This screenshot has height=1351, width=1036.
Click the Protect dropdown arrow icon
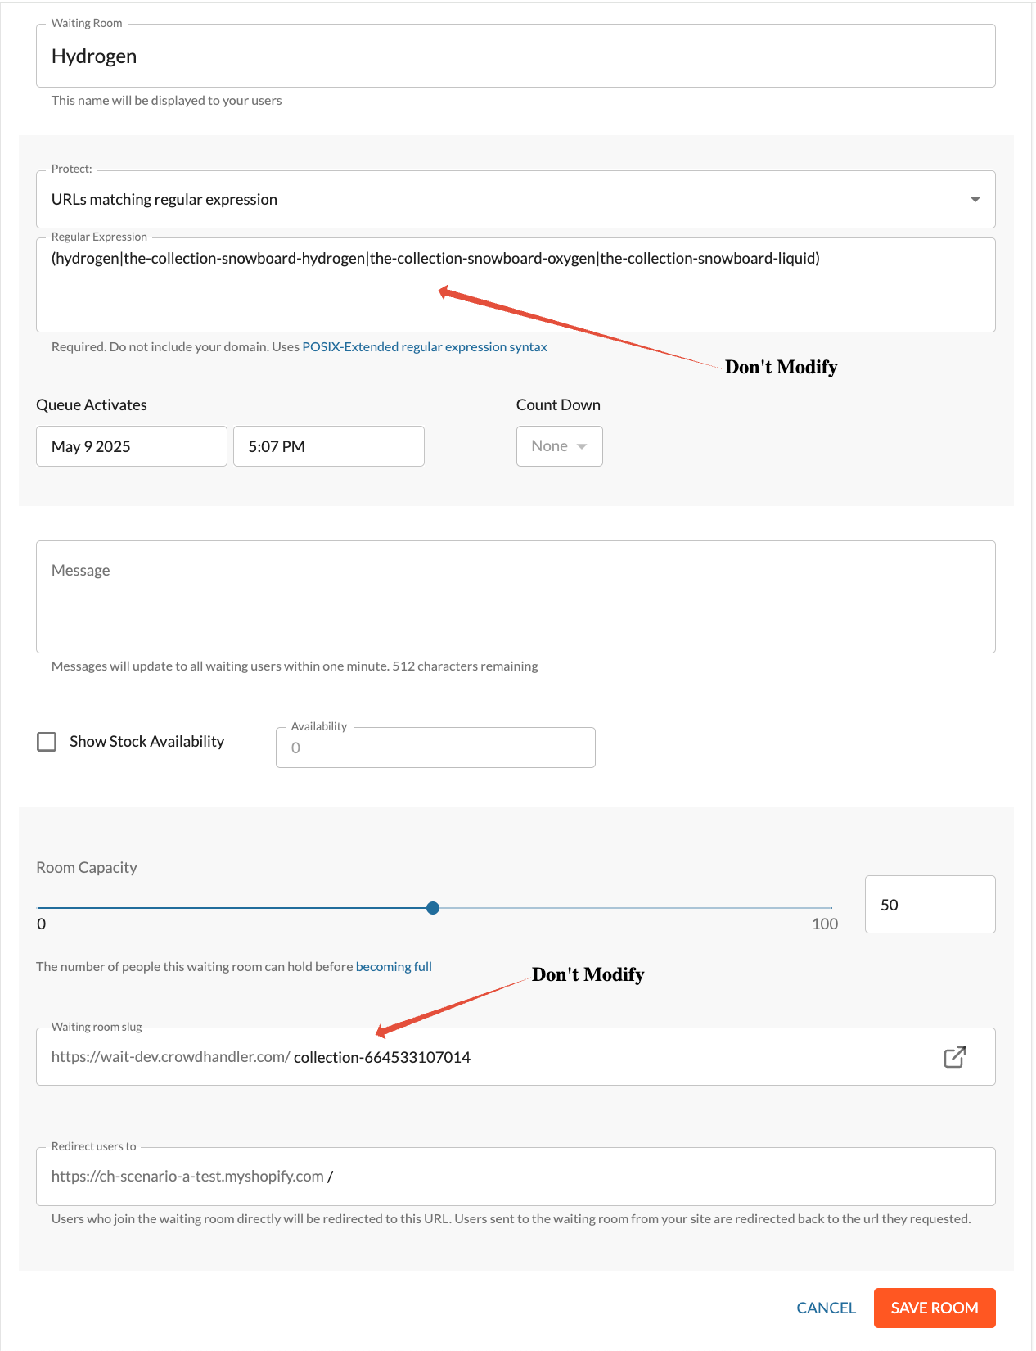[x=975, y=200]
